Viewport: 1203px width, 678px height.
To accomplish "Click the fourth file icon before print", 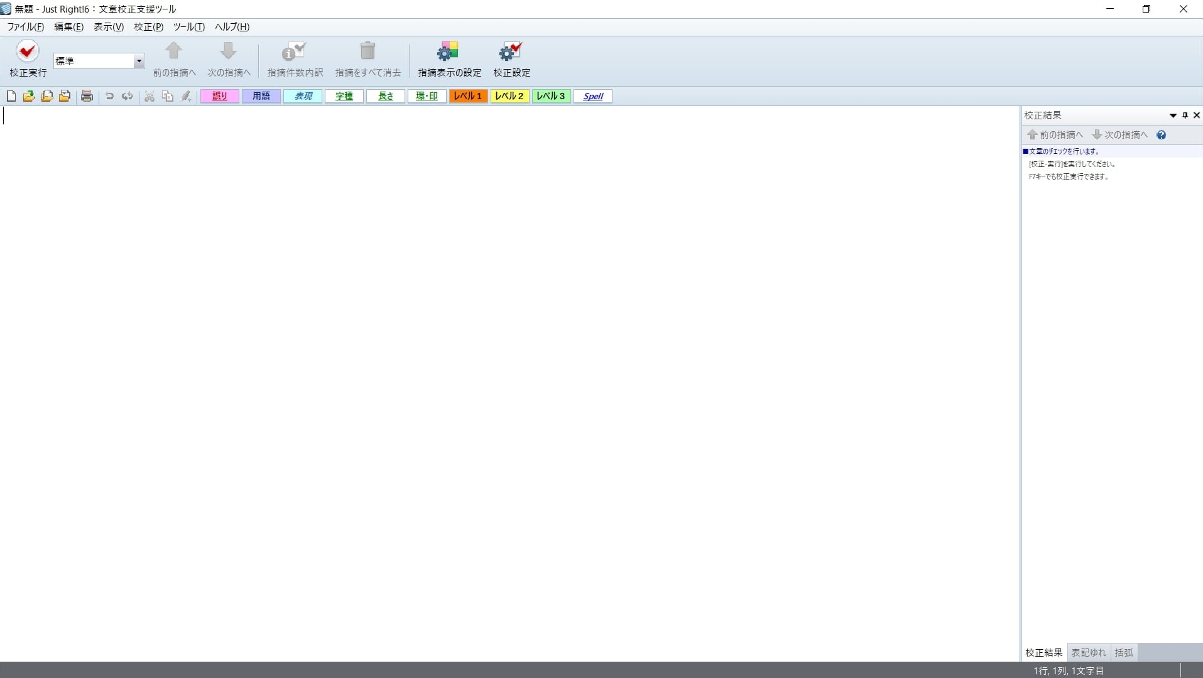I will pos(64,96).
